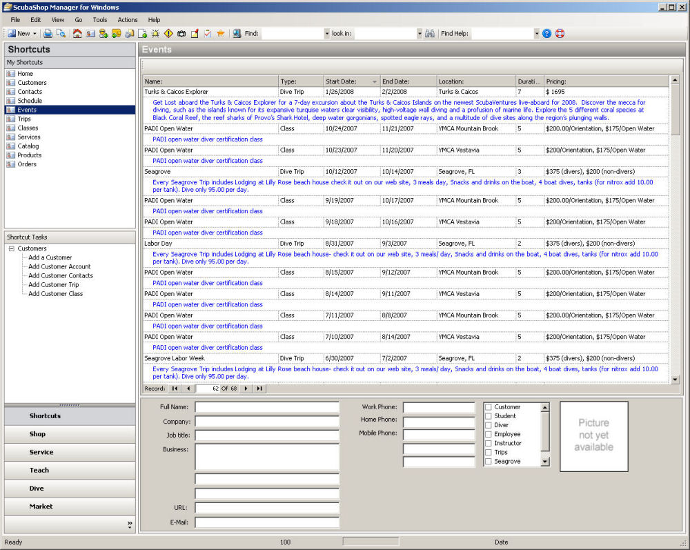The image size is (690, 550).
Task: Open the Go menu
Action: point(79,20)
